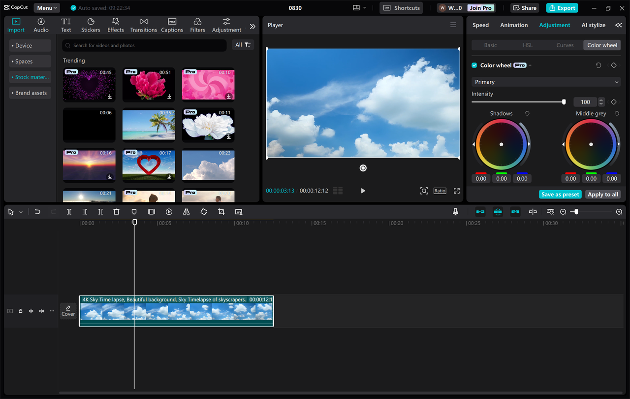Toggle the Color wheel effect checkbox
This screenshot has height=399, width=630.
473,65
